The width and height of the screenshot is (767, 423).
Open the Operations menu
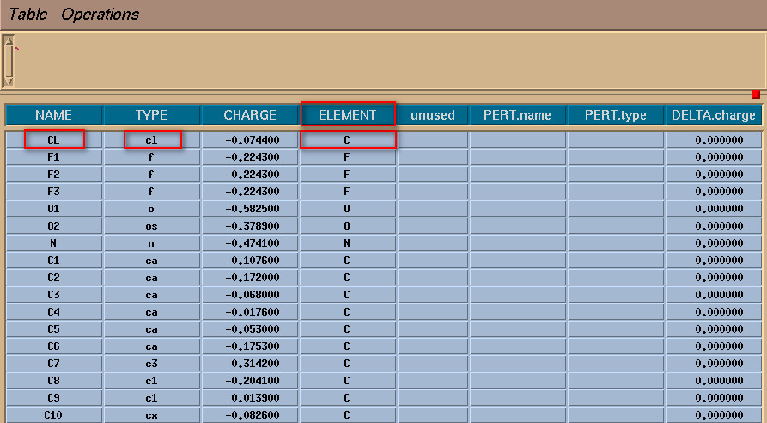(x=100, y=15)
